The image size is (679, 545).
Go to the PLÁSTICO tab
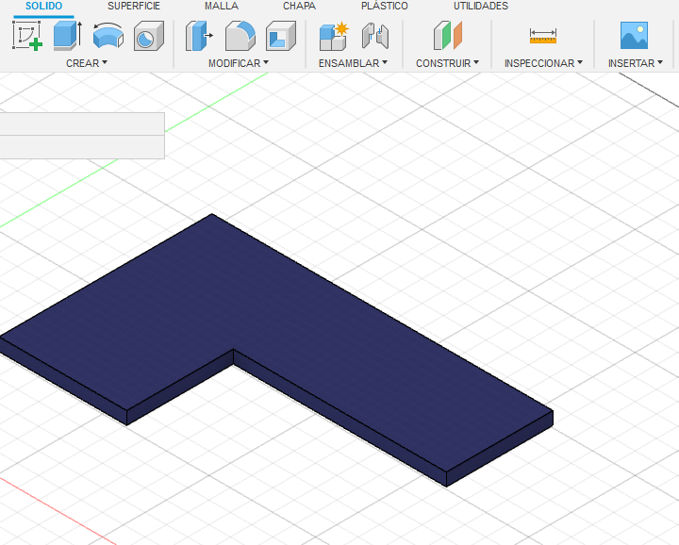[x=385, y=6]
